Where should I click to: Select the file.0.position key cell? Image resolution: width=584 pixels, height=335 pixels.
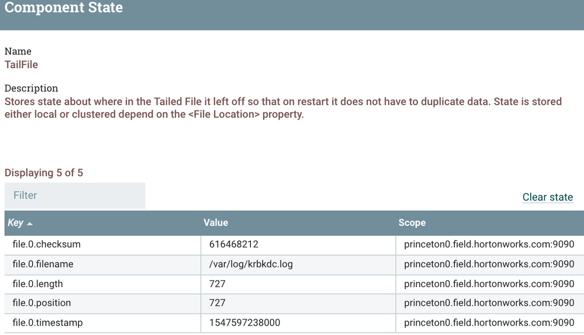coord(42,303)
